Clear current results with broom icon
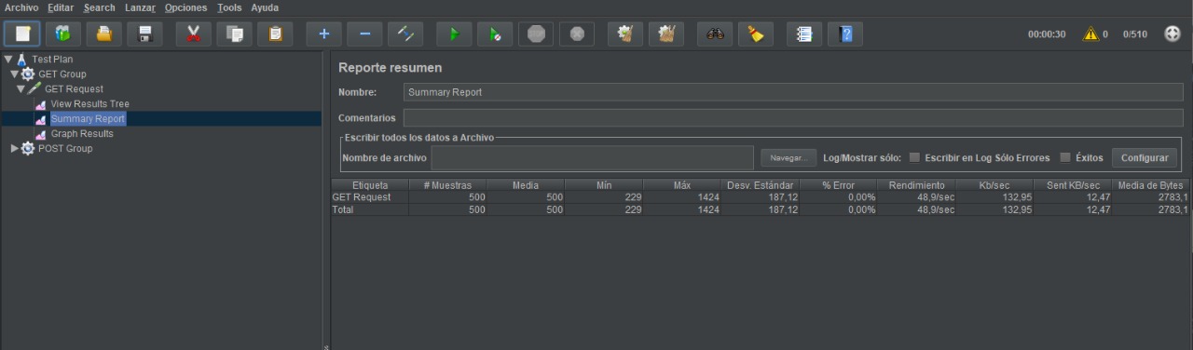The width and height of the screenshot is (1193, 350). click(625, 34)
